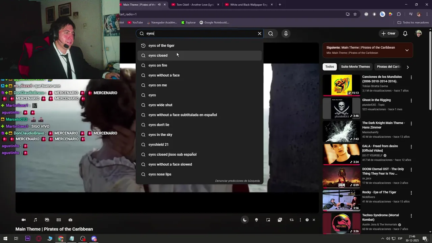The image size is (432, 243).
Task: Select the Suite Movie Themes chip
Action: tap(355, 67)
